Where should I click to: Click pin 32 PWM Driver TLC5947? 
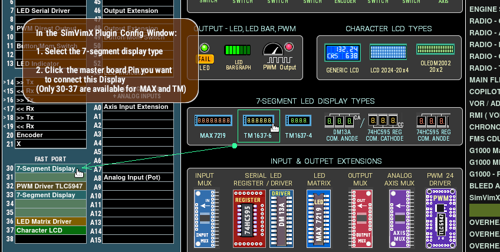tap(51, 186)
